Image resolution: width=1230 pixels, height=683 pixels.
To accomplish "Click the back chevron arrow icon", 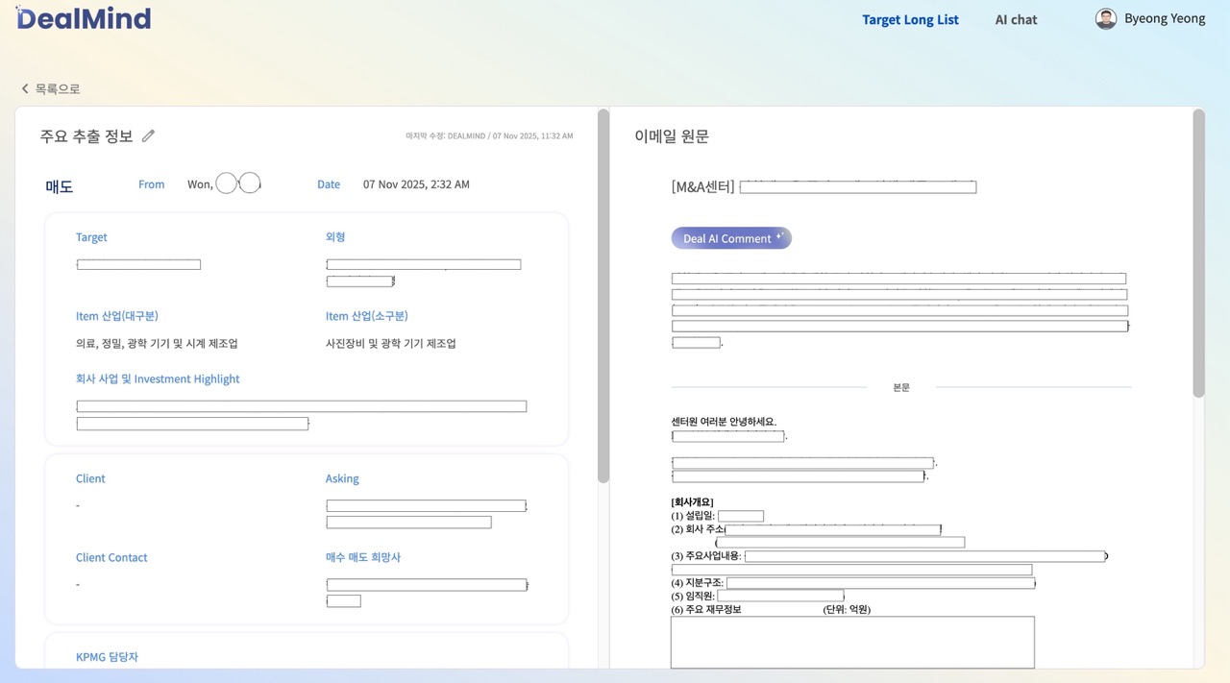I will [x=25, y=88].
